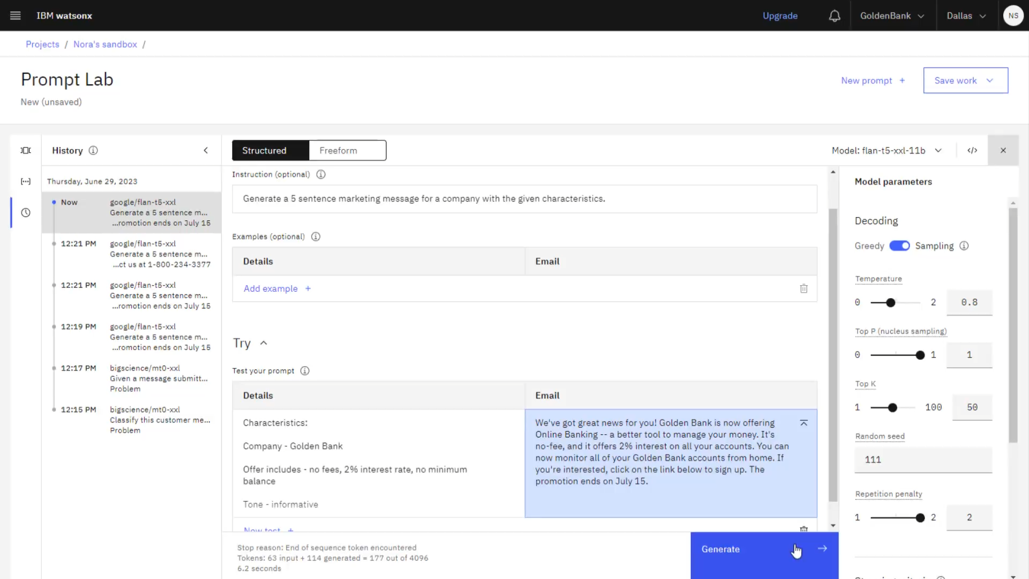Open the Projects breadcrumb link
Screen dimensions: 1029x579
(42, 44)
